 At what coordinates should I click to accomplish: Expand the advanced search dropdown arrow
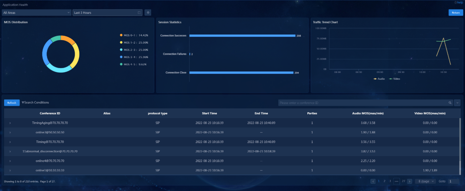[x=457, y=103]
